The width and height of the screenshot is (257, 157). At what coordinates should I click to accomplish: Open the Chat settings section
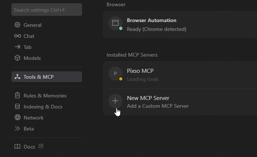pos(29,36)
